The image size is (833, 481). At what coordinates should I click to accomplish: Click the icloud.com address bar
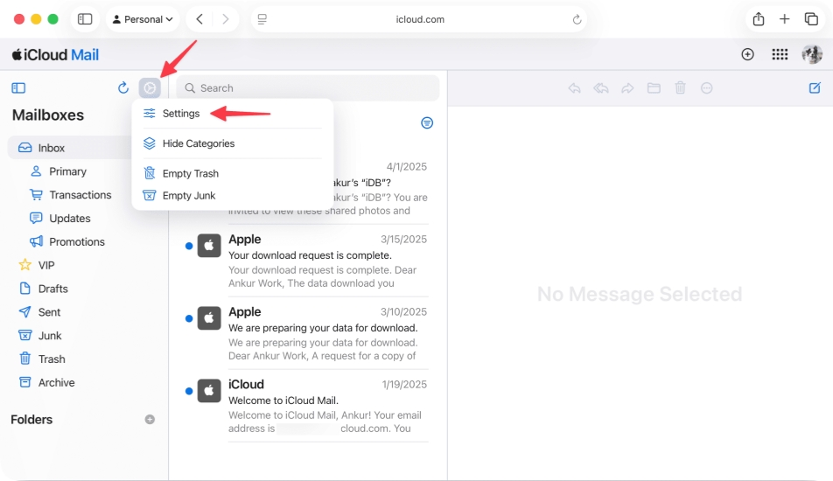(419, 19)
